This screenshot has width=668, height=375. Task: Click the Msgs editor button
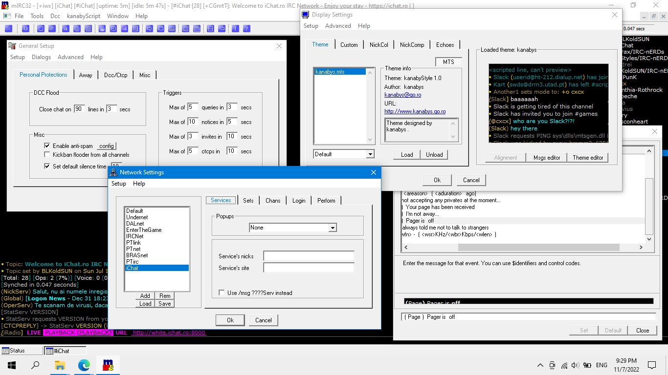547,158
